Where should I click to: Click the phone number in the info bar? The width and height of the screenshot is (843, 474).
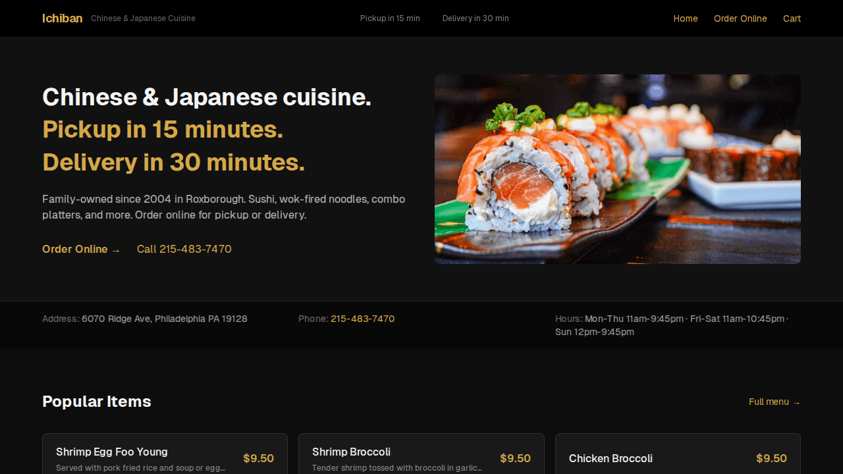[x=362, y=319]
